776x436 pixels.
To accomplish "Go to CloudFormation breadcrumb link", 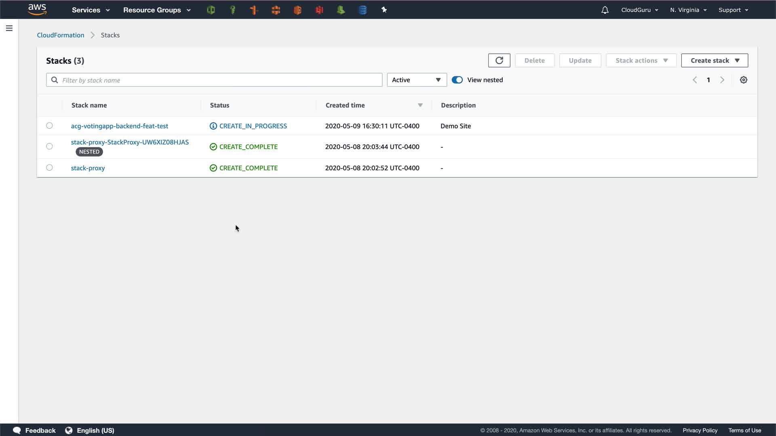I will click(x=61, y=35).
